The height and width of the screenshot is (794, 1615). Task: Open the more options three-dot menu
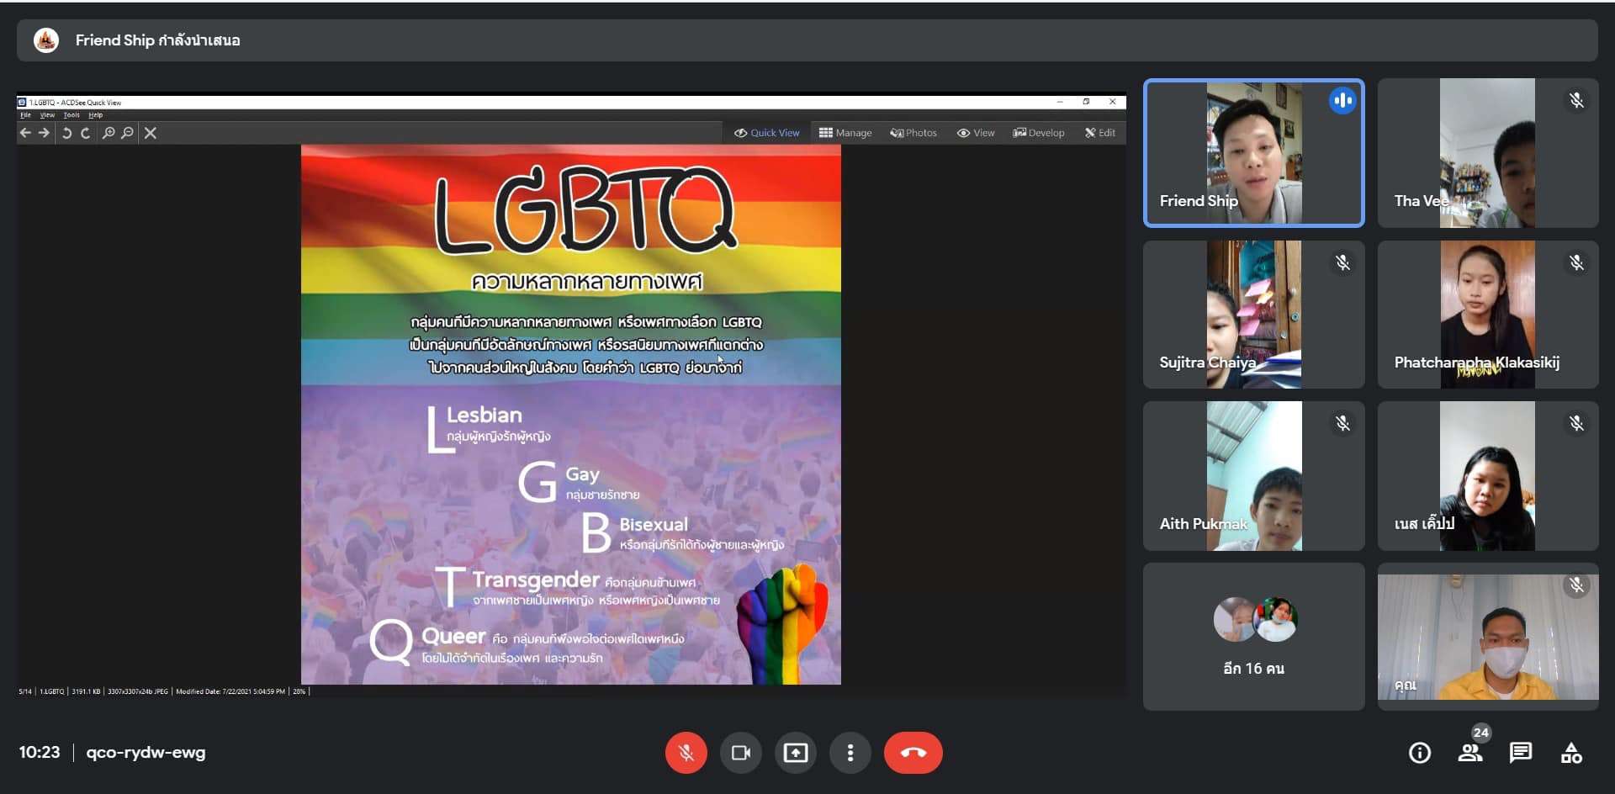(850, 753)
